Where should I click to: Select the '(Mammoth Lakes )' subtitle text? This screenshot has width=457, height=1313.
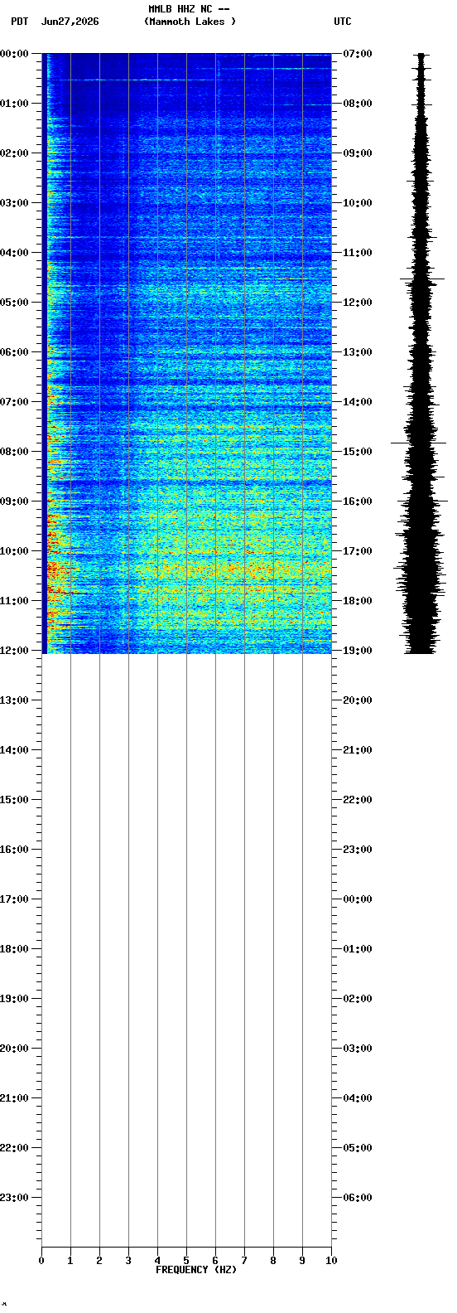point(190,22)
